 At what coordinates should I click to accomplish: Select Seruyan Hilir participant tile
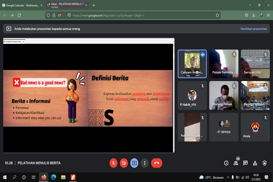pyautogui.click(x=255, y=64)
